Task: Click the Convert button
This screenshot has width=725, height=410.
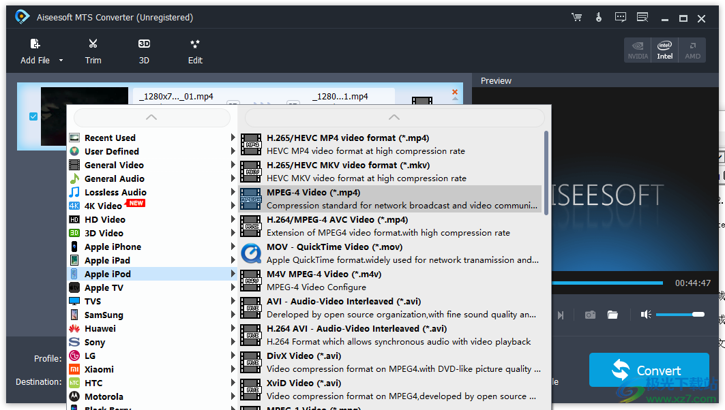Action: (x=649, y=370)
